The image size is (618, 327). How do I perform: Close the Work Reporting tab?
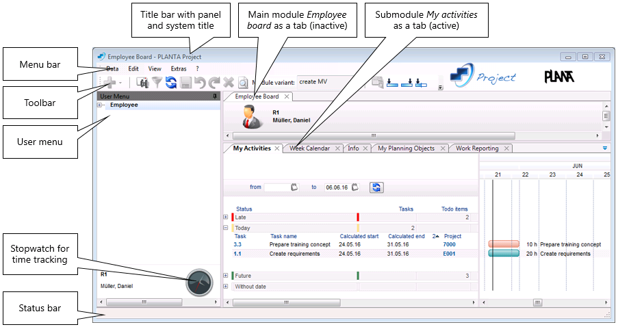[506, 148]
